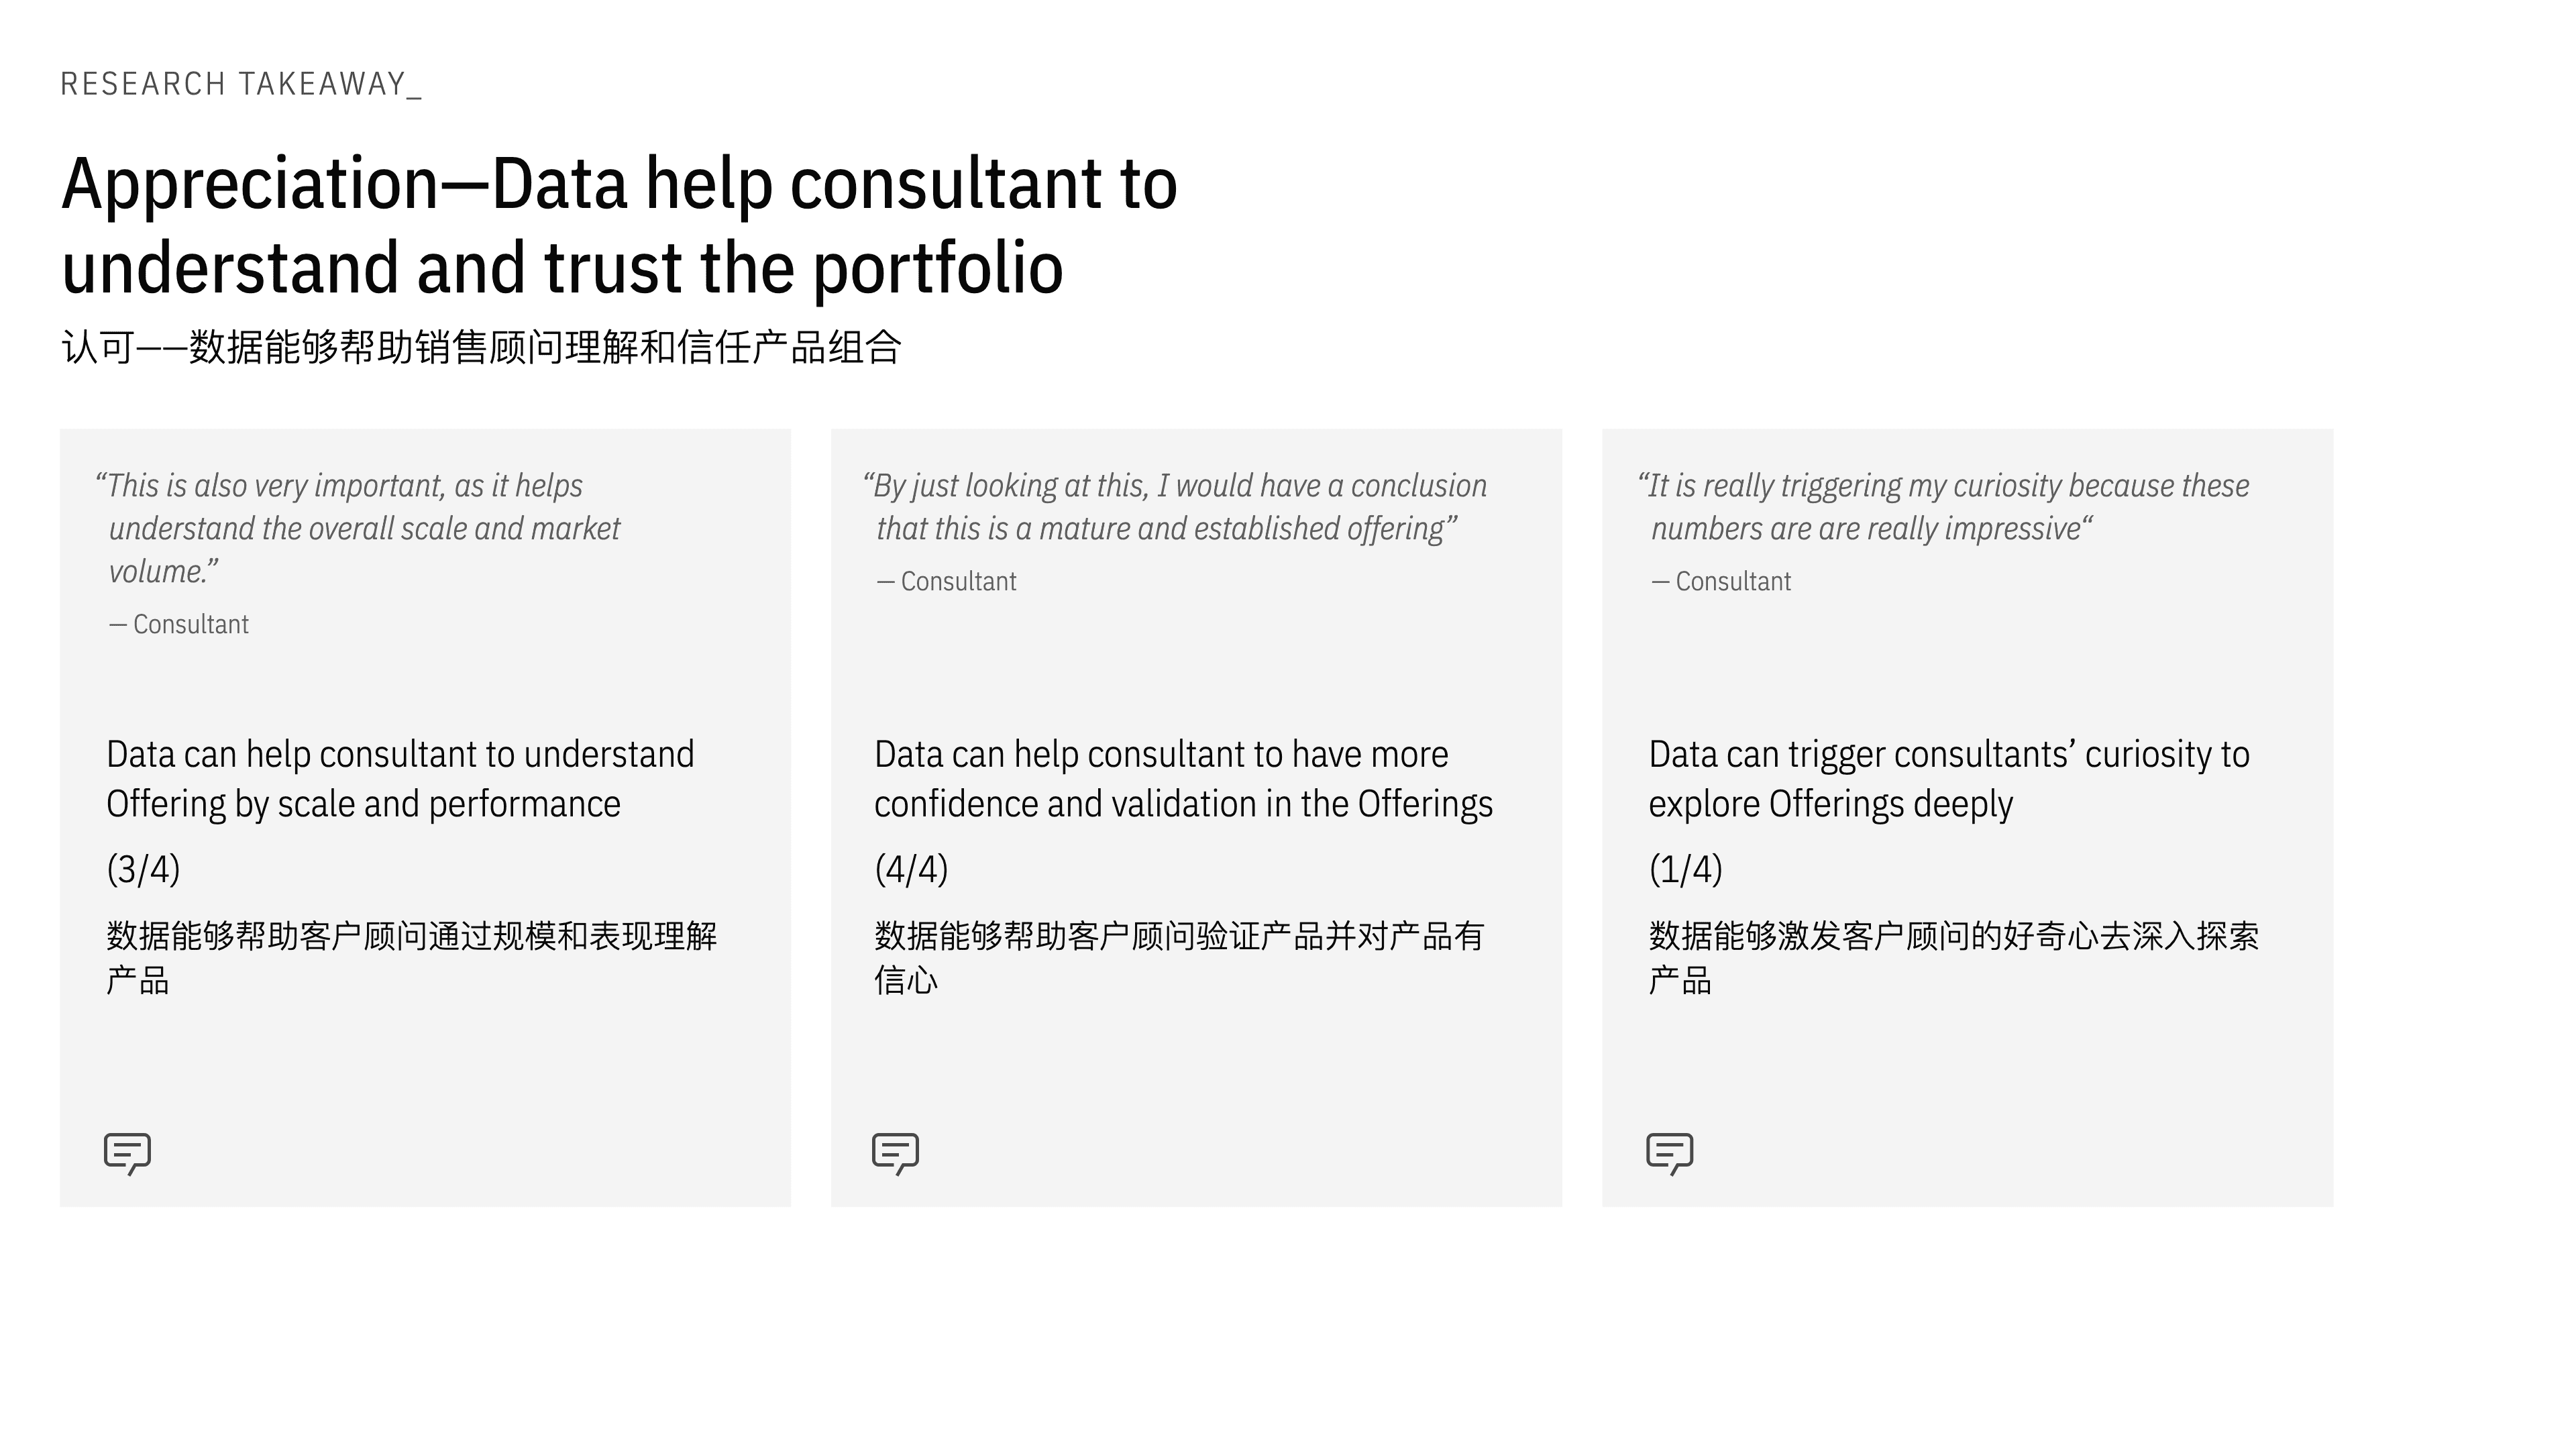Select the quote 'It is really triggering my curiosity'
This screenshot has width=2576, height=1449.
click(x=1943, y=507)
